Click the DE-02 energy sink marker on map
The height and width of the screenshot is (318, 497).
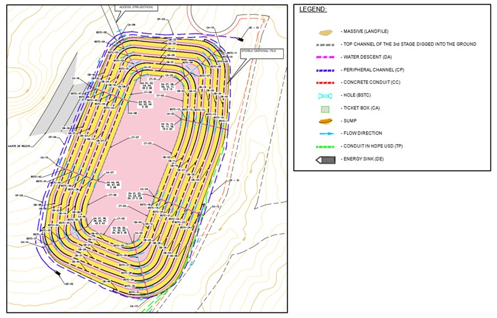pos(58,273)
